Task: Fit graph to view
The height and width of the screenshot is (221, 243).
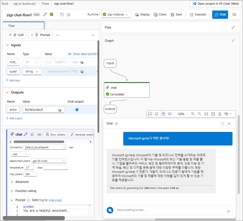Action: coord(206,114)
